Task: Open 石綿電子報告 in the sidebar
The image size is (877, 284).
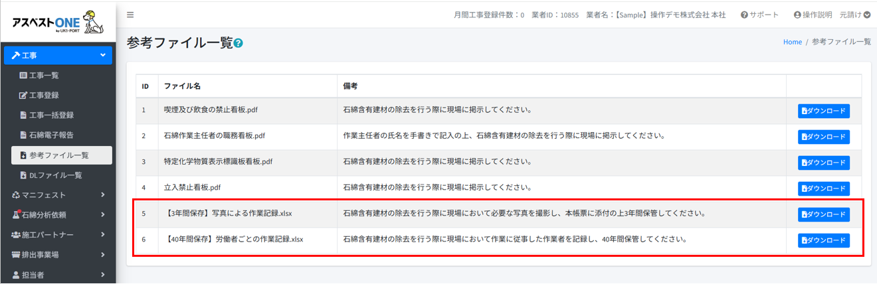Action: point(51,135)
